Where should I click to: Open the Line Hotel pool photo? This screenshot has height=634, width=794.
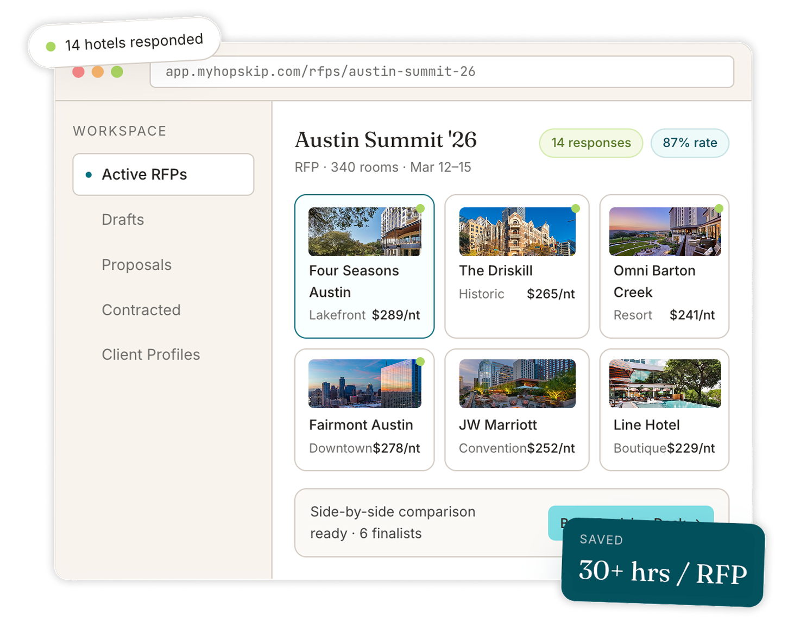[665, 384]
